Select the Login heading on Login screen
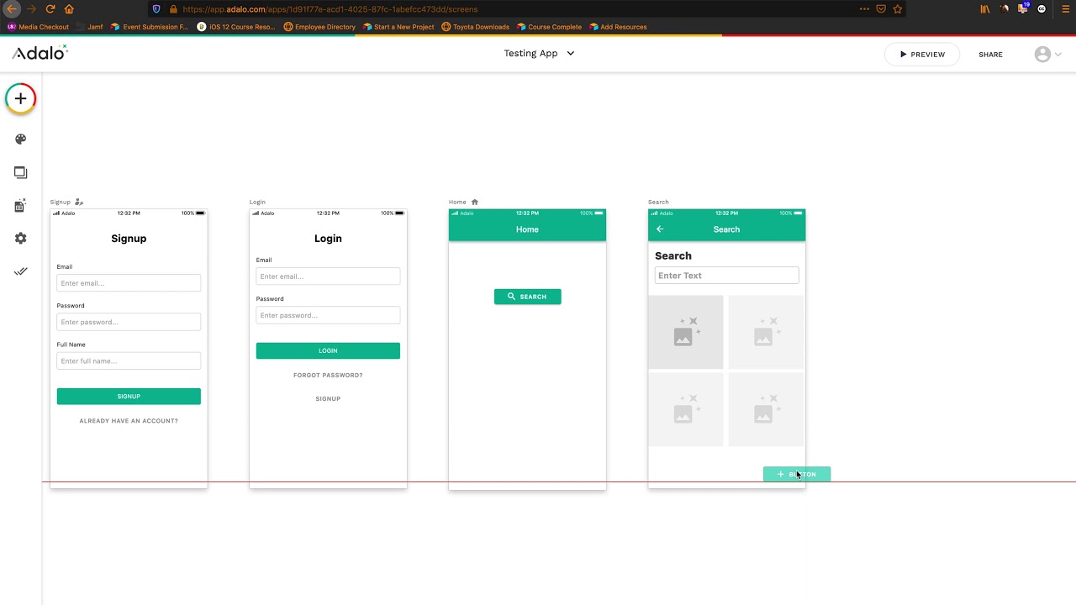Image resolution: width=1076 pixels, height=605 pixels. (x=328, y=239)
